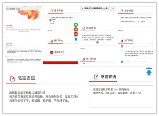Click the red 全部评论 chat bubble icon
This screenshot has height=116, width=159.
coord(52,53)
